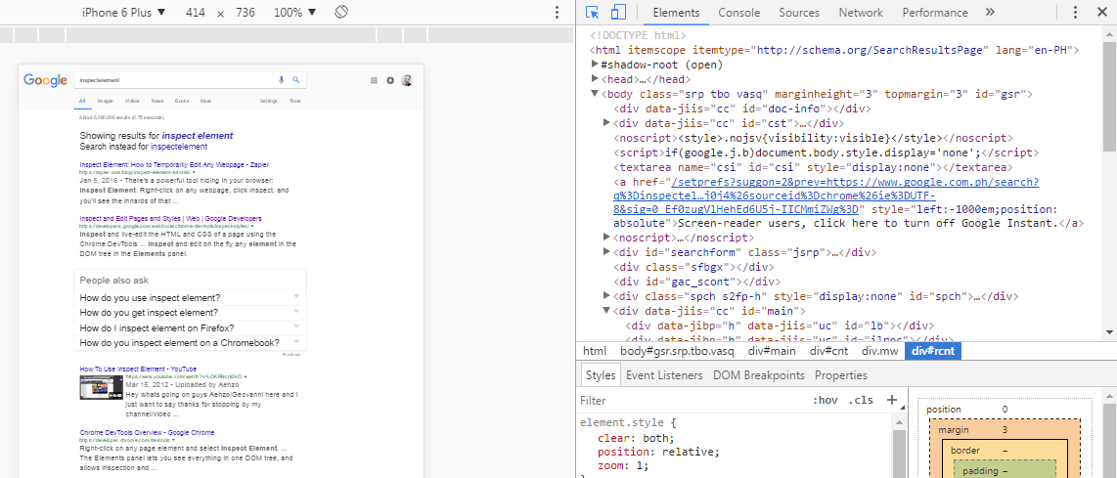Toggle the .cls classes button
Screen dimensions: 1117x478
(x=861, y=401)
